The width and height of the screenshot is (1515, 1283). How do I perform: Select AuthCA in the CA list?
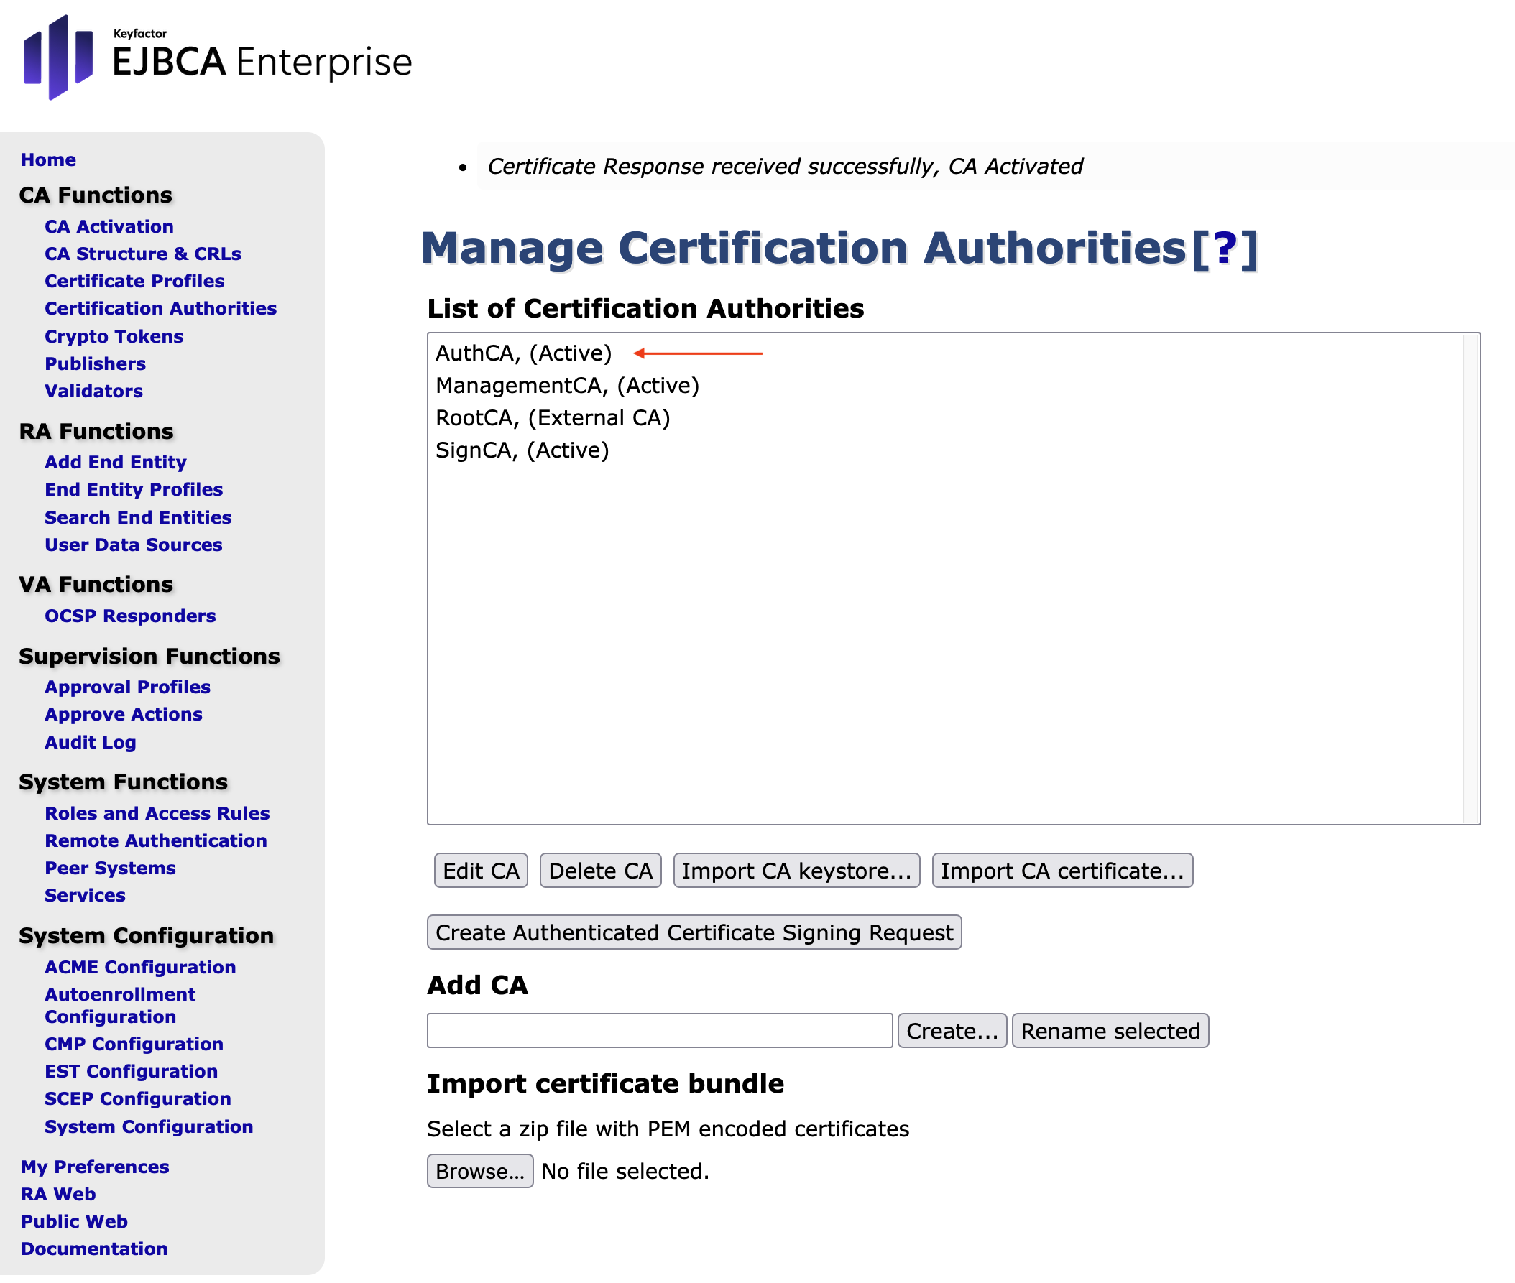tap(523, 353)
